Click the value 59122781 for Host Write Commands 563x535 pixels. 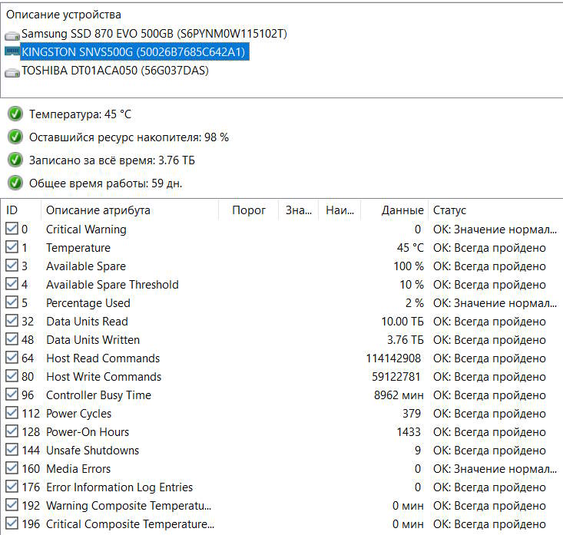click(396, 377)
